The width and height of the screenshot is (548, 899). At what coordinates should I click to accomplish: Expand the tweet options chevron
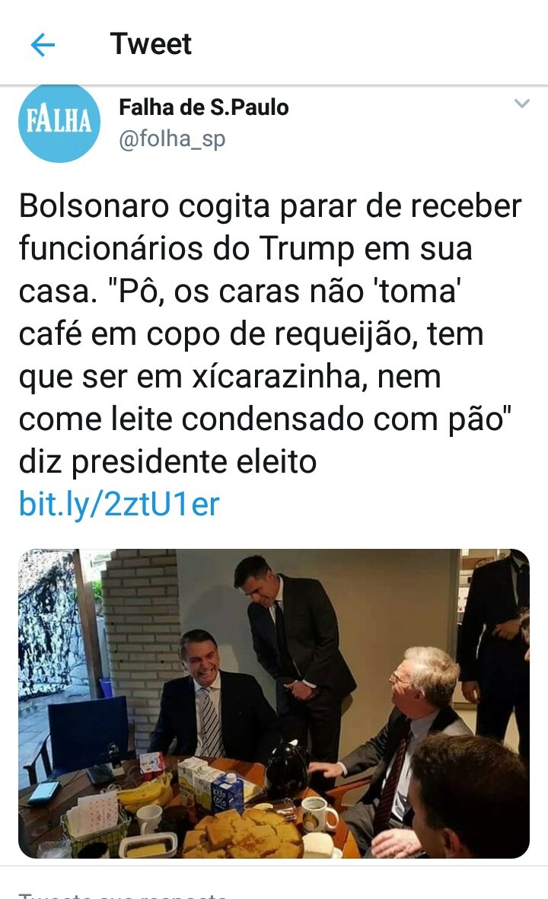click(521, 104)
